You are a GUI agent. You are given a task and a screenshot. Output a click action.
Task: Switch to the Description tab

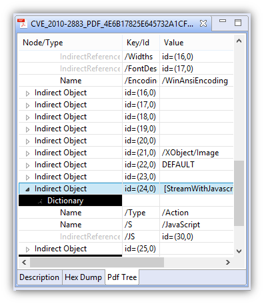(39, 277)
